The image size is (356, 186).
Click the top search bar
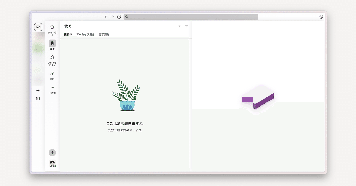pyautogui.click(x=191, y=17)
